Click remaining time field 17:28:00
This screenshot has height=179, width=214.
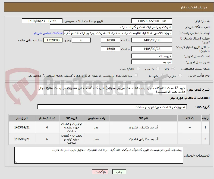pos(53,40)
